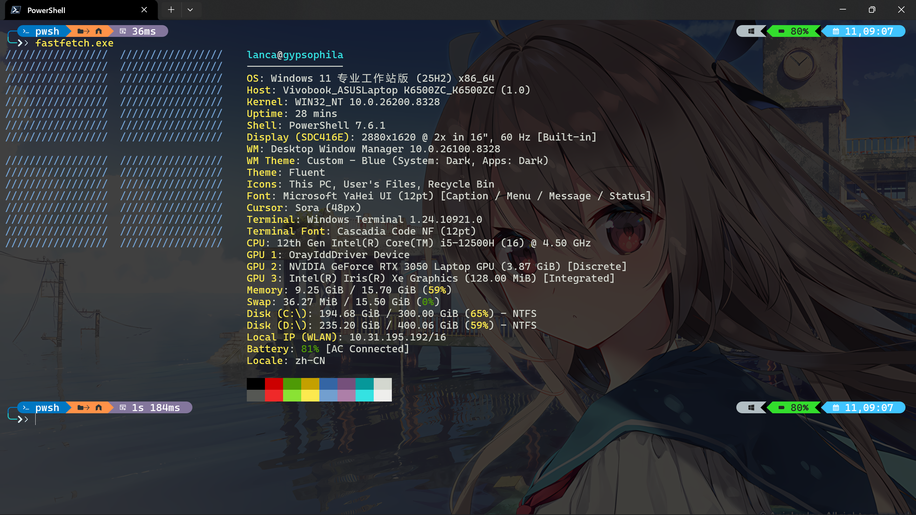
Task: Click the bright yellow color block
Action: click(310, 395)
